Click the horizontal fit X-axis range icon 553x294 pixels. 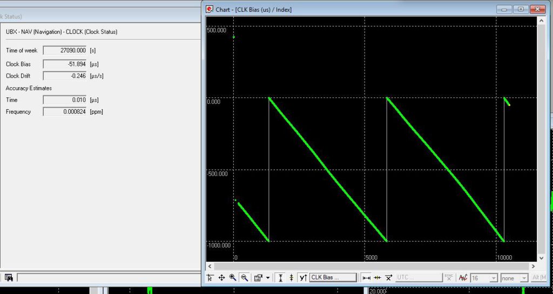(x=366, y=278)
